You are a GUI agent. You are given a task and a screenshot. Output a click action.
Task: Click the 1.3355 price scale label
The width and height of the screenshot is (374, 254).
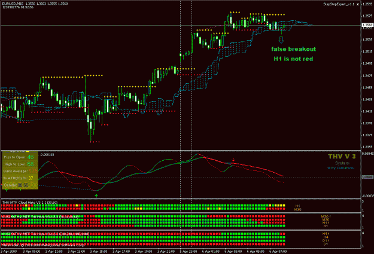click(367, 147)
